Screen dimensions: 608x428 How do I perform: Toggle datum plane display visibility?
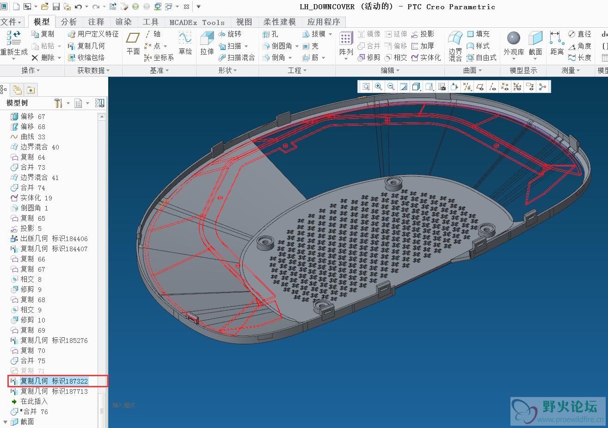pos(480,87)
